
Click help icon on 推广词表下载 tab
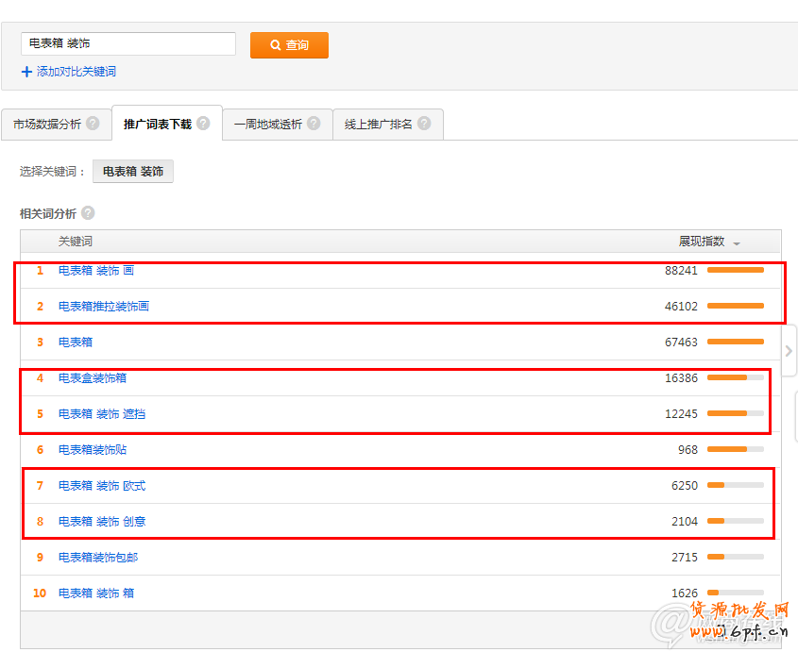[x=203, y=124]
